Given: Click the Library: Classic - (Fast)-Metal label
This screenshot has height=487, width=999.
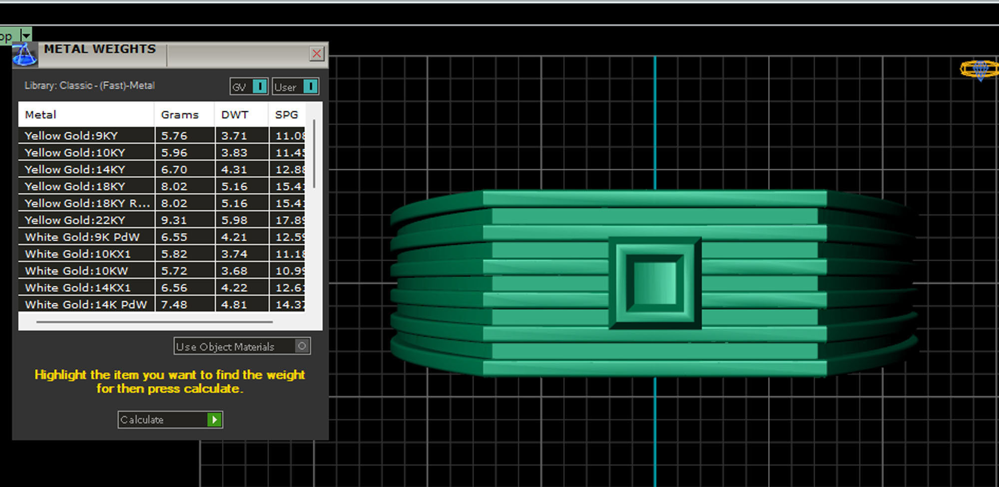Looking at the screenshot, I should click(x=90, y=85).
